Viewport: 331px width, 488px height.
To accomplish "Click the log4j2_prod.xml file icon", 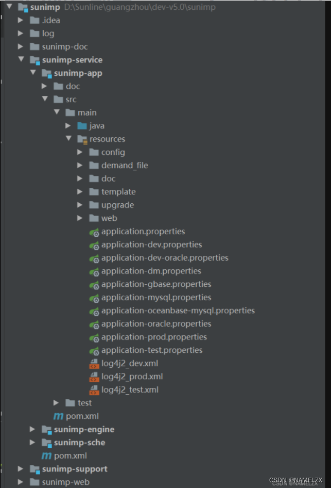I will [94, 377].
